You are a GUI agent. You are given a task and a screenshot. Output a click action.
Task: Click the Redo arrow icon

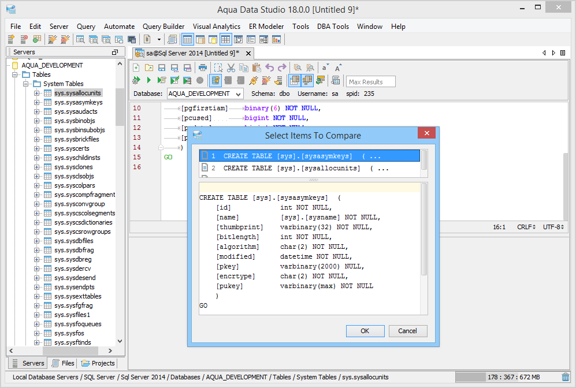282,68
